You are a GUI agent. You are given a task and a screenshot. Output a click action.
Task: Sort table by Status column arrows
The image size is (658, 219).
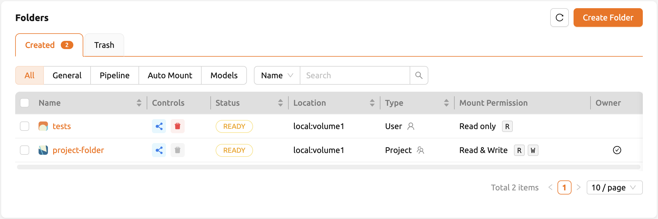click(x=280, y=103)
